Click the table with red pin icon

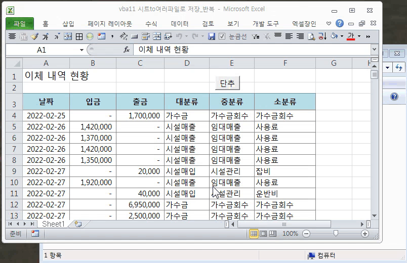pyautogui.click(x=101, y=36)
